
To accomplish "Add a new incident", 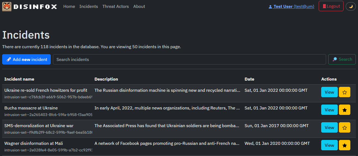I will point(26,59).
